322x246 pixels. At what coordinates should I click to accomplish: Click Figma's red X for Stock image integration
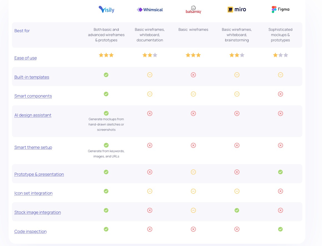pos(280,210)
